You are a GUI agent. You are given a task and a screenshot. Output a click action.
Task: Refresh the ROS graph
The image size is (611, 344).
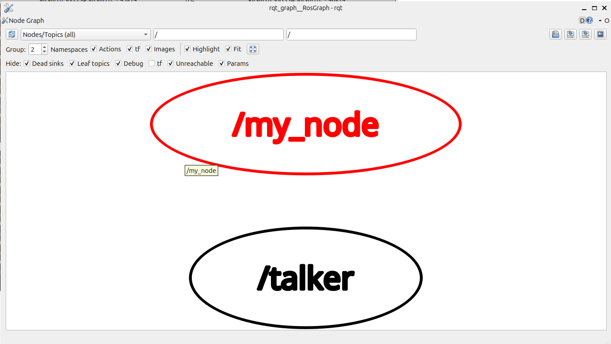(x=12, y=35)
